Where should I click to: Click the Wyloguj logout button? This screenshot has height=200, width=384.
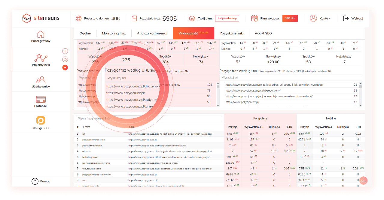click(353, 19)
